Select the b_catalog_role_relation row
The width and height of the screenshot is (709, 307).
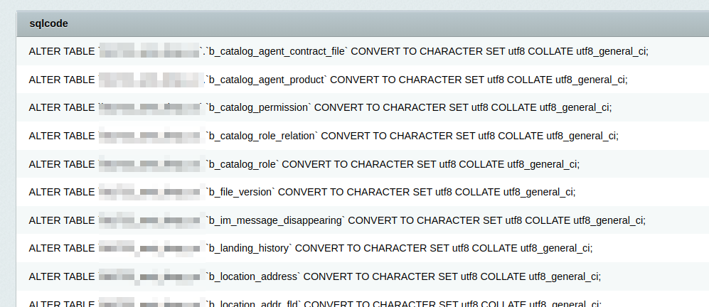point(363,136)
